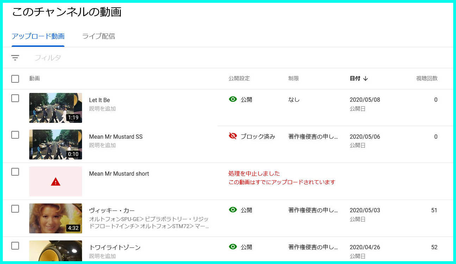The image size is (456, 264).
Task: Tick the select-all checkbox in the header row
Action: coord(15,79)
